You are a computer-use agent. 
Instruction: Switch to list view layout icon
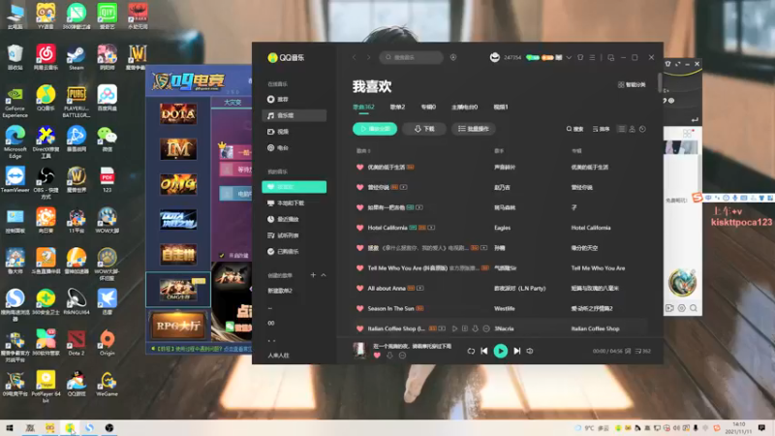tap(622, 129)
